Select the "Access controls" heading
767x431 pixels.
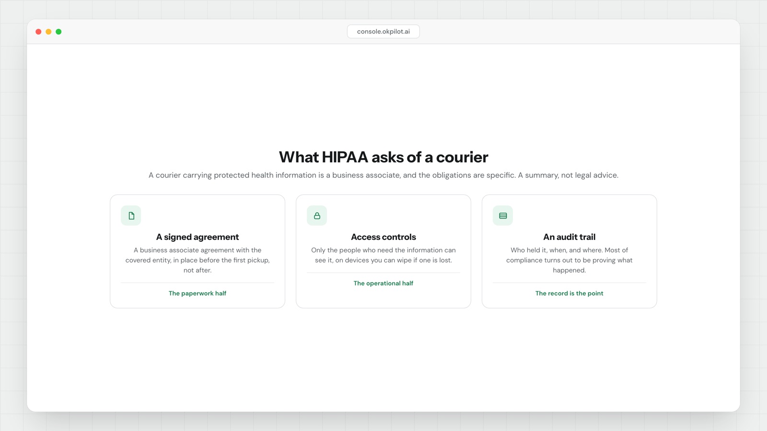click(383, 237)
